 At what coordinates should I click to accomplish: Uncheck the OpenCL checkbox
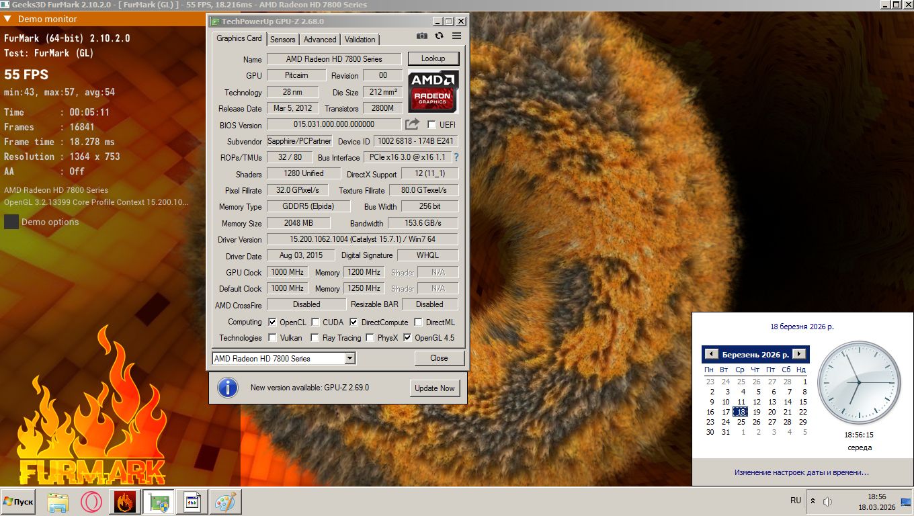[x=272, y=322]
